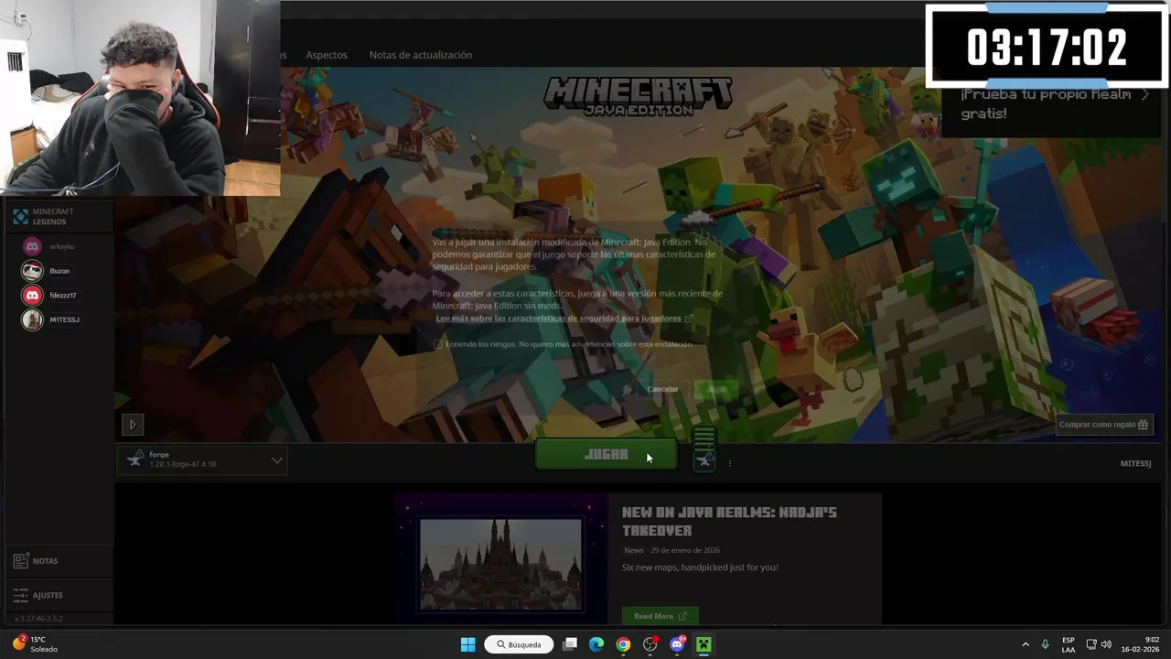This screenshot has height=659, width=1171.
Task: Open the Notas de actualización tab
Action: point(421,55)
